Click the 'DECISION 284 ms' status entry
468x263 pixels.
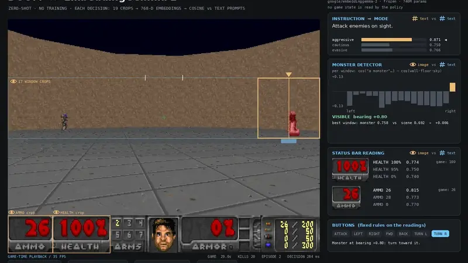[x=303, y=257]
